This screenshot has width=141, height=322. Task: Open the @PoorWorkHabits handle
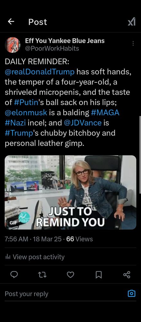[x=52, y=48]
